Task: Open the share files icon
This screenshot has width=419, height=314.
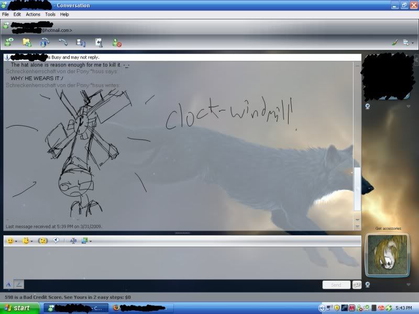Action: pos(27,42)
